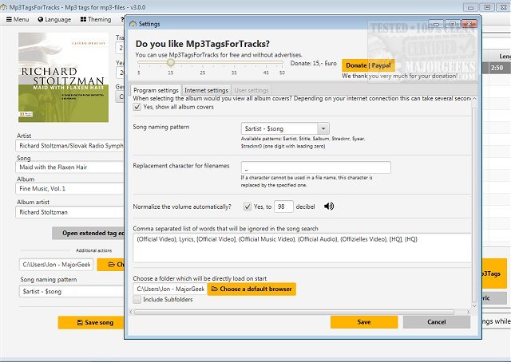
Task: Select the track row with length 2:50
Action: (x=497, y=68)
